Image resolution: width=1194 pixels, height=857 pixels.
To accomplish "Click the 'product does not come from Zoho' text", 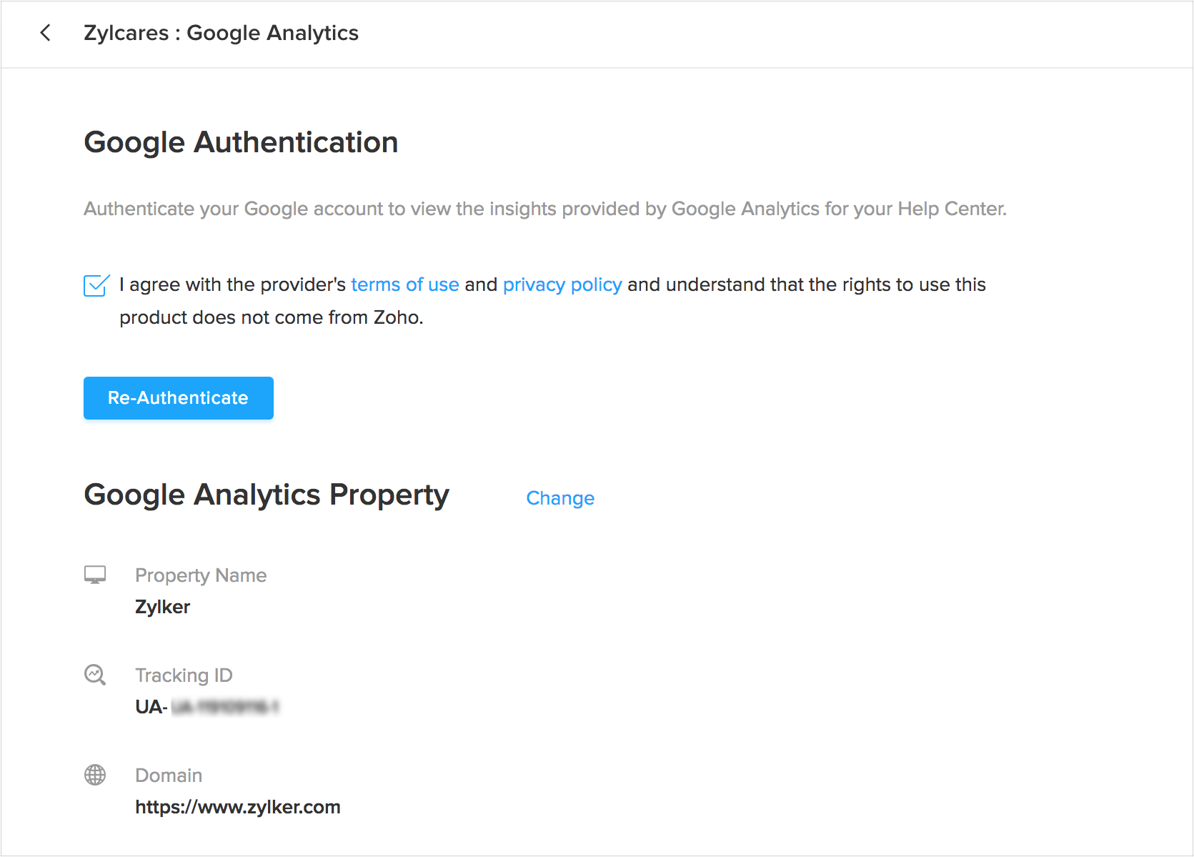I will 271,317.
